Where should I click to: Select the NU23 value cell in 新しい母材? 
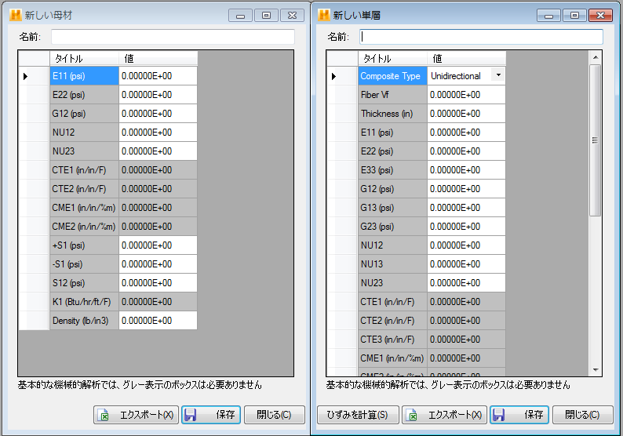coord(158,151)
